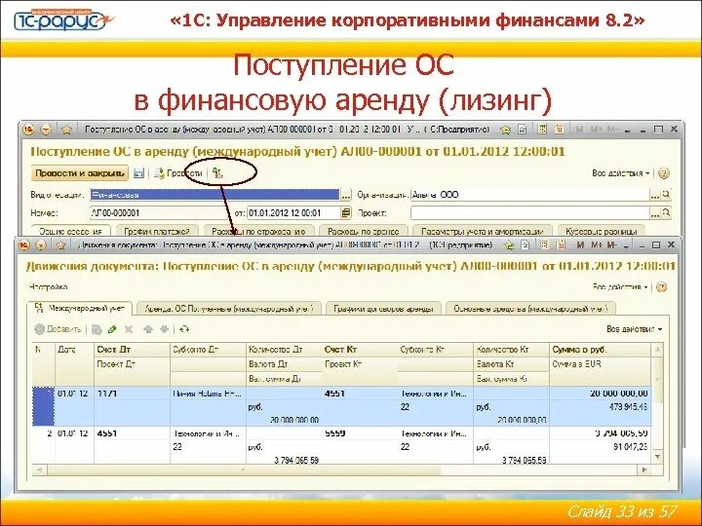Click the help icon in the movements window

[x=661, y=286]
